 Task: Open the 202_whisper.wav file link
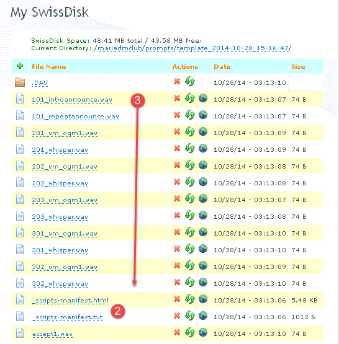click(x=60, y=183)
